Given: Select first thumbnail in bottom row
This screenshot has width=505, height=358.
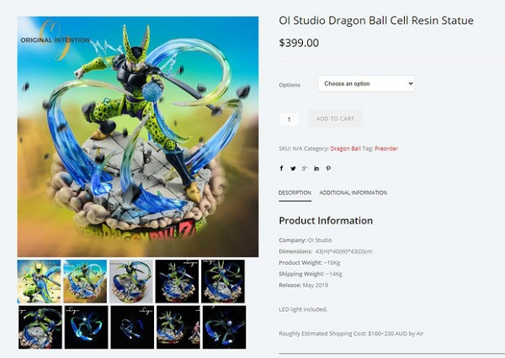Looking at the screenshot, I should pyautogui.click(x=40, y=327).
